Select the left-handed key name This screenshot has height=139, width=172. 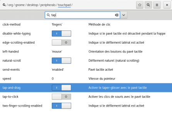[x=10, y=52]
